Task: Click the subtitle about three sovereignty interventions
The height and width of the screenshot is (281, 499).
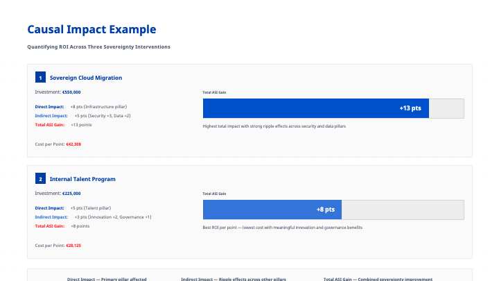Action: tap(98, 46)
